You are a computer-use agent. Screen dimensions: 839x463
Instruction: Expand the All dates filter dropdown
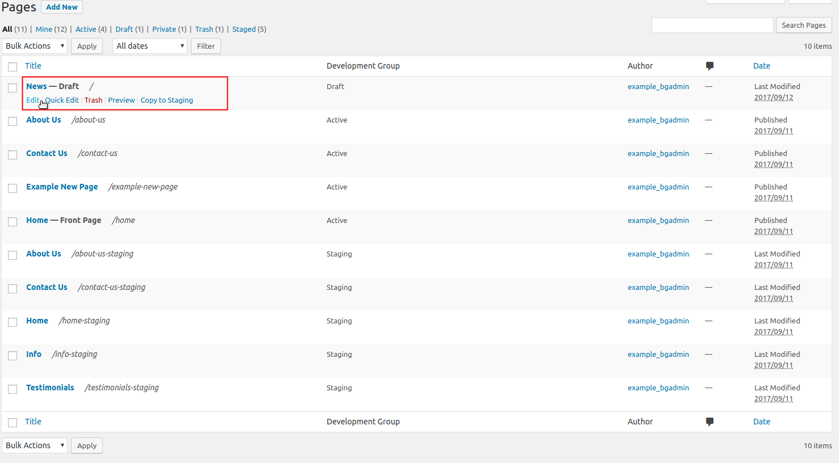tap(150, 46)
